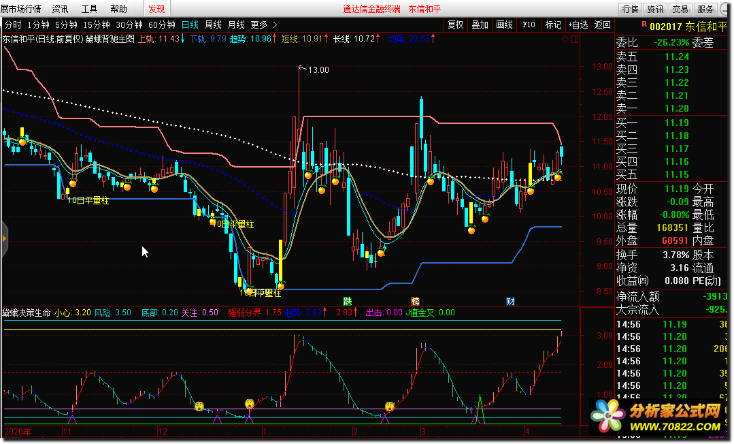This screenshot has height=444, width=734.
Task: Open the 工具 menu
Action: pyautogui.click(x=89, y=9)
